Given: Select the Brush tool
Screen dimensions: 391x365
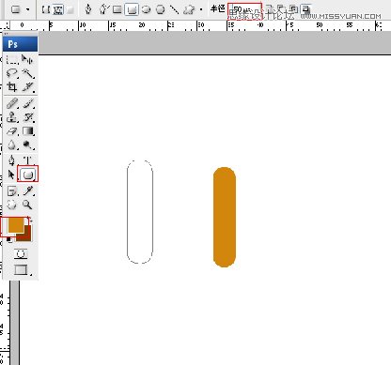Looking at the screenshot, I should tap(28, 103).
